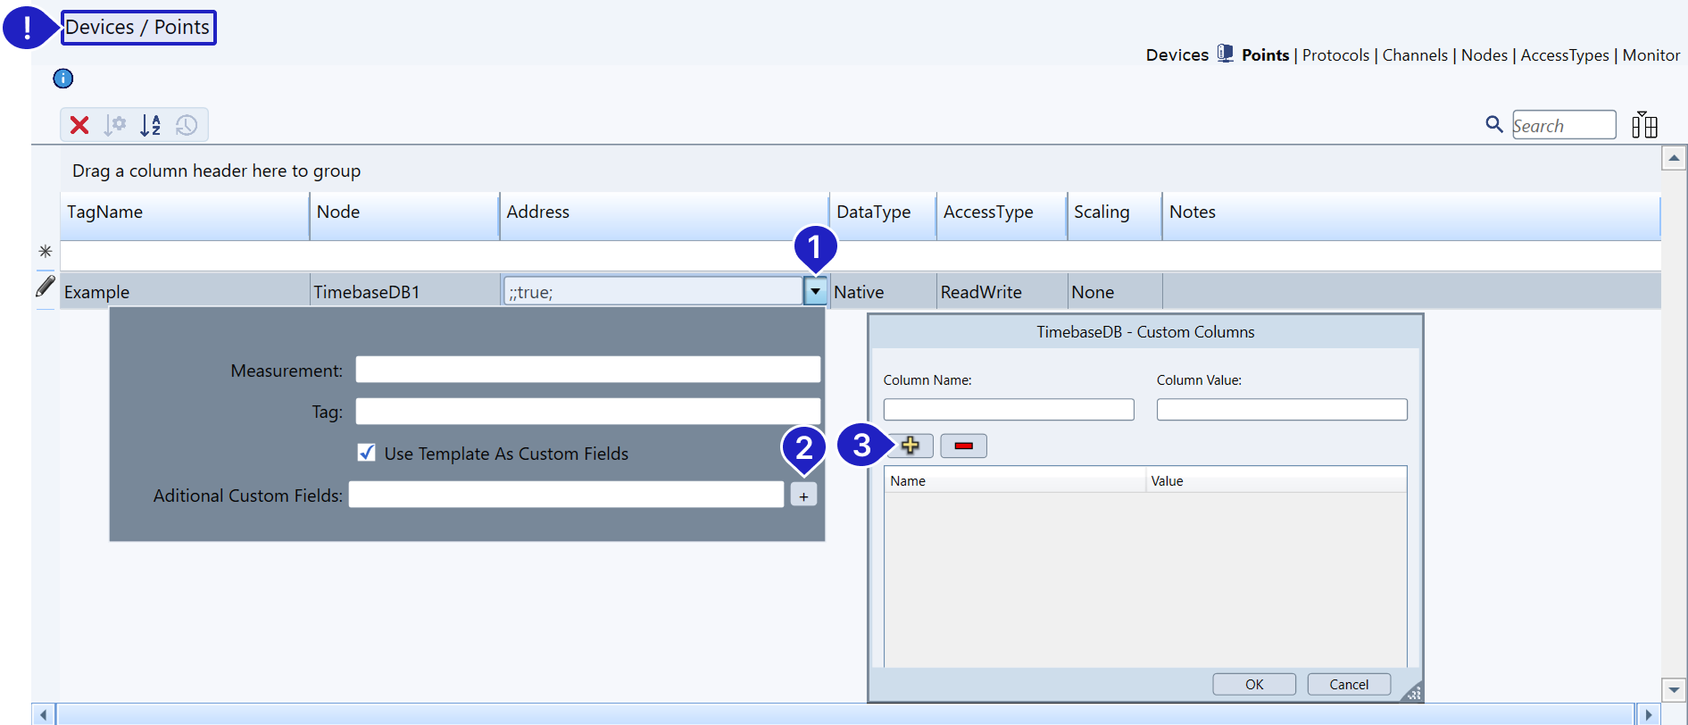Click the vertical scrollbar down arrow

[1674, 690]
